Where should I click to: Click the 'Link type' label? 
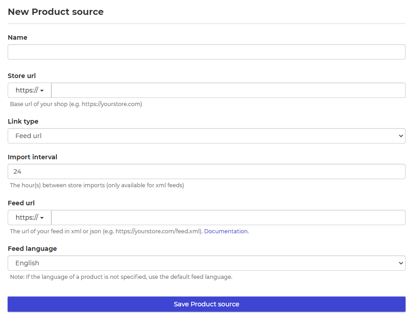23,122
